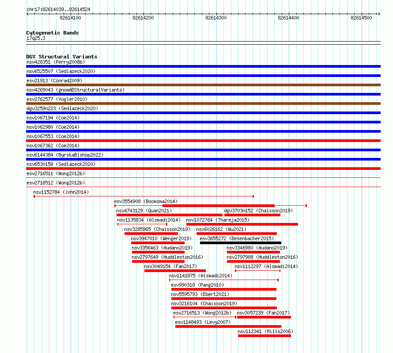Click the nsv3346980 (Audano2019) label

257,248
